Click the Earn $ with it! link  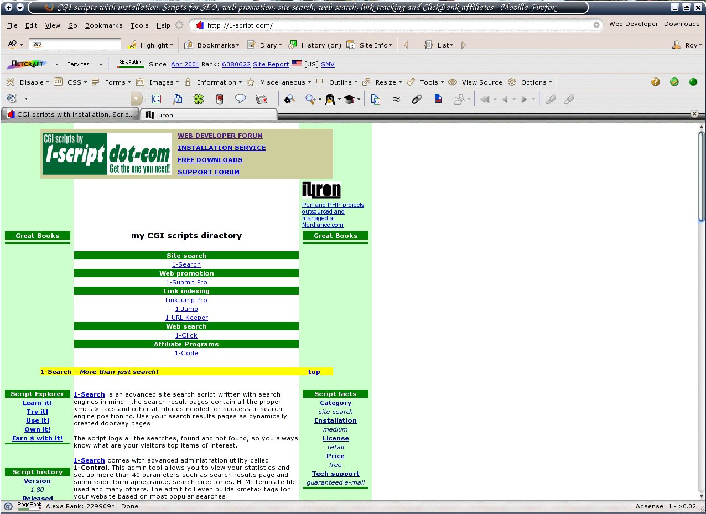point(37,438)
